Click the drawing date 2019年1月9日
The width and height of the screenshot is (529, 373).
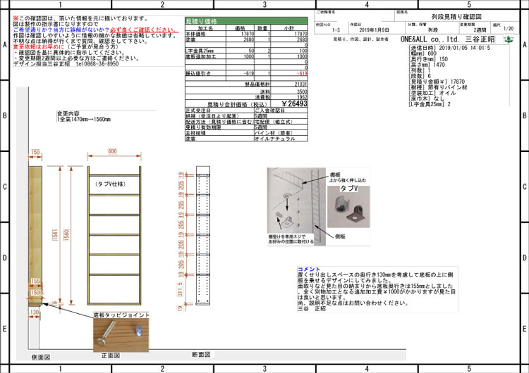point(374,30)
